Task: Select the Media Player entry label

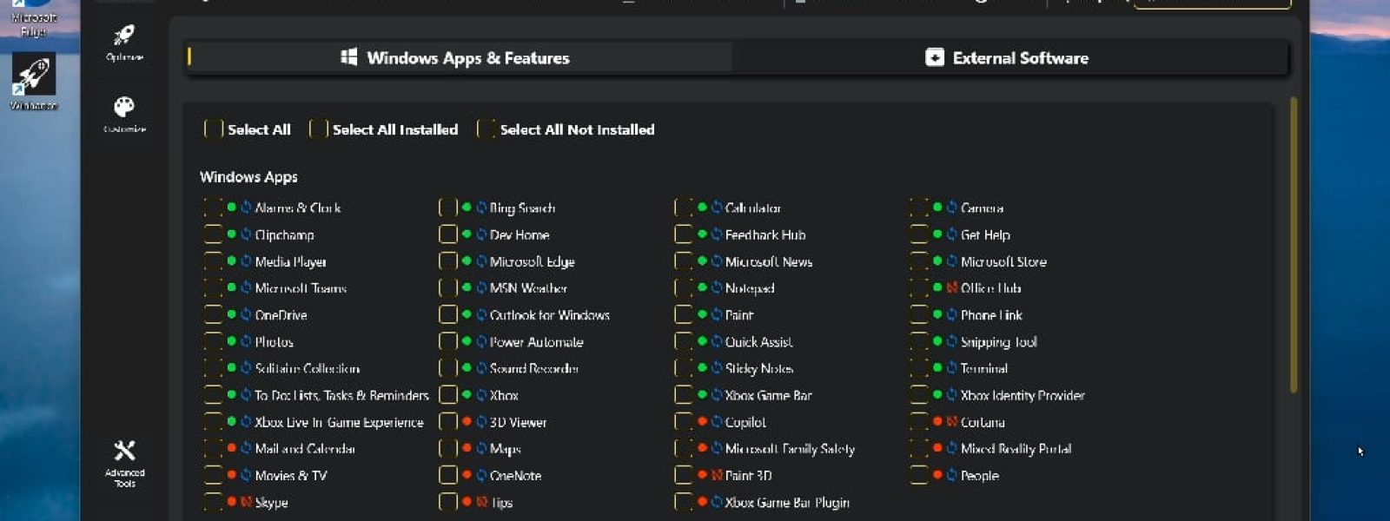Action: [x=291, y=261]
